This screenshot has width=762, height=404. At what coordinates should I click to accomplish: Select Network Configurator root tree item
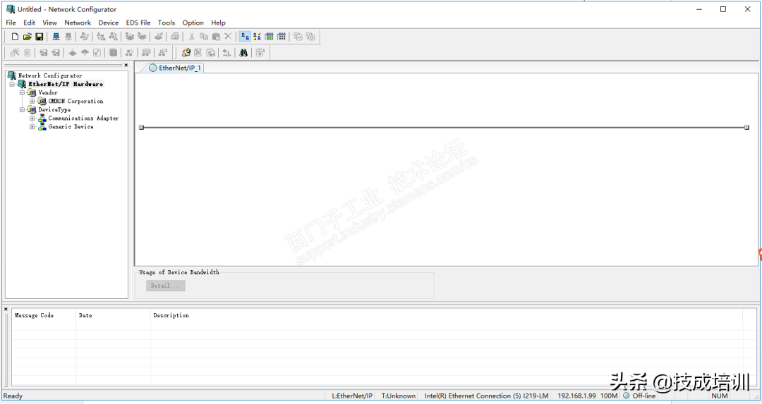(50, 75)
